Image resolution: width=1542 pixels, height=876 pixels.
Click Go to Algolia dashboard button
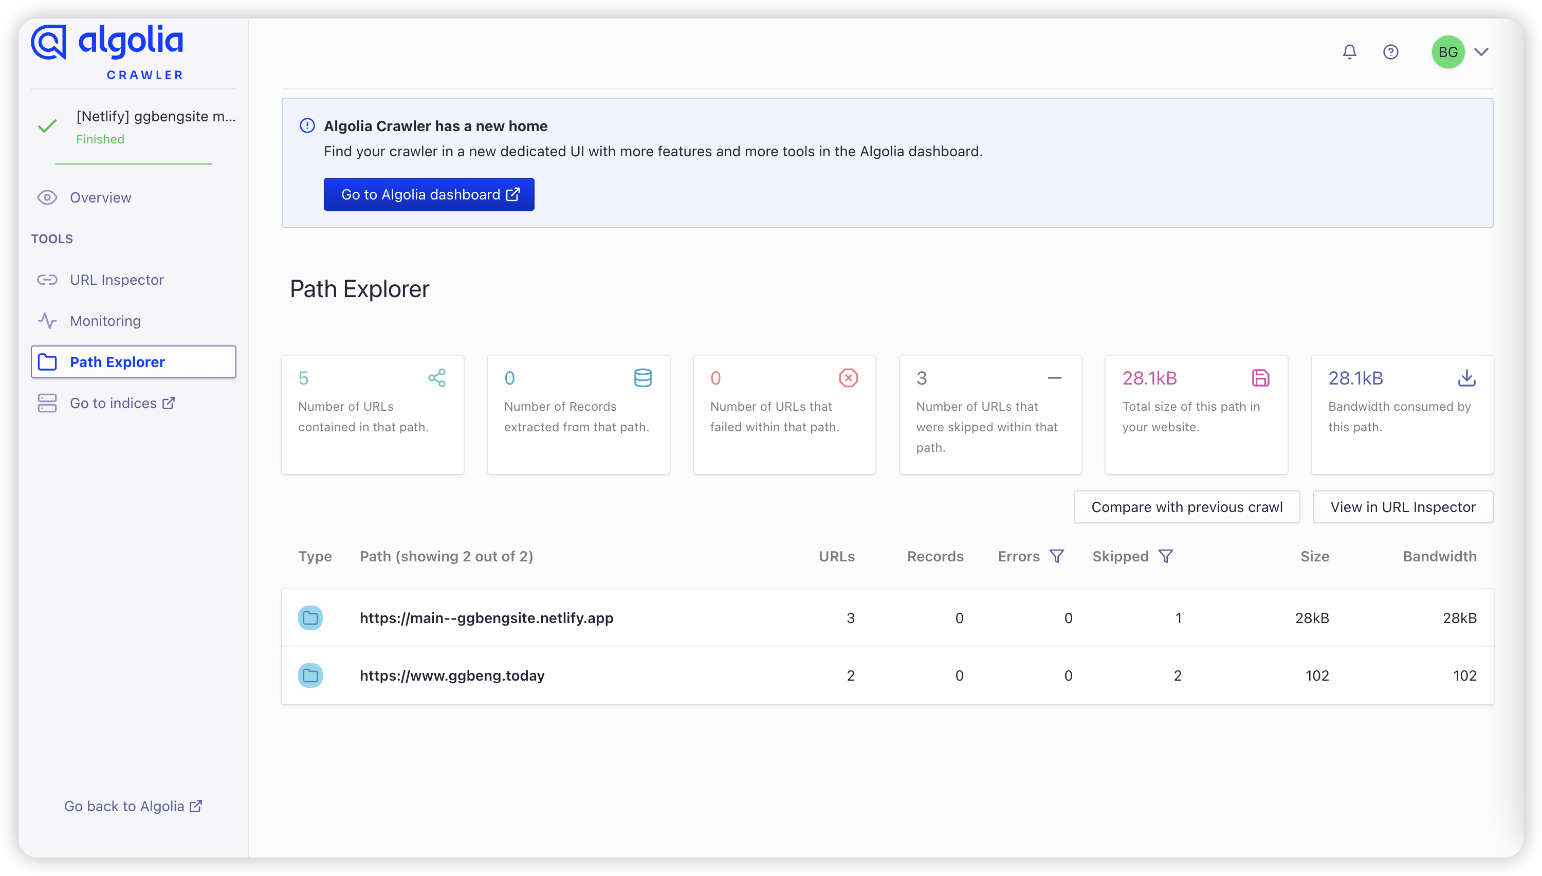(x=429, y=194)
